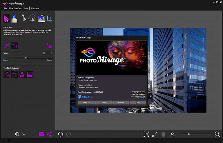Zoom image to actual size 1:1
The image size is (223, 143).
(146, 134)
